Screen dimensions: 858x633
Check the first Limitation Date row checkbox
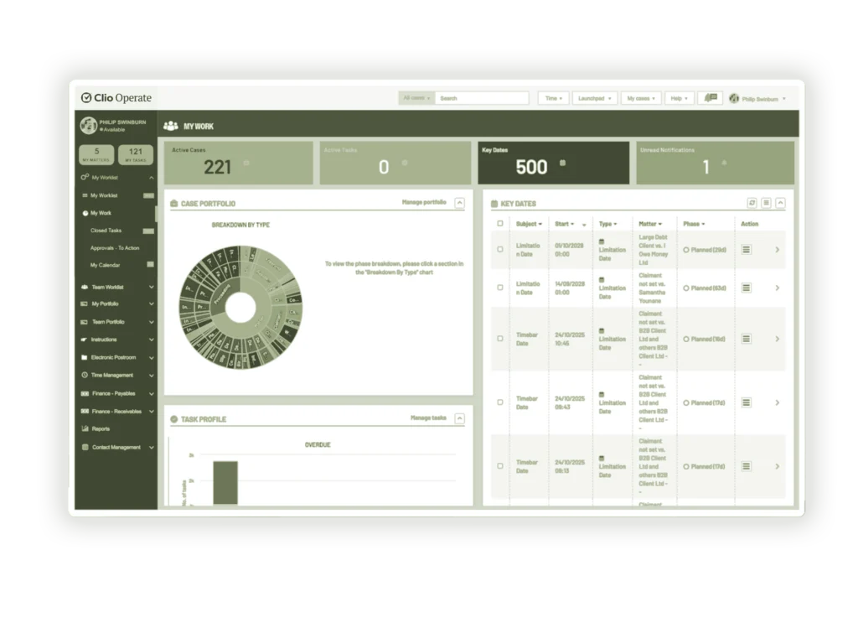pyautogui.click(x=500, y=250)
